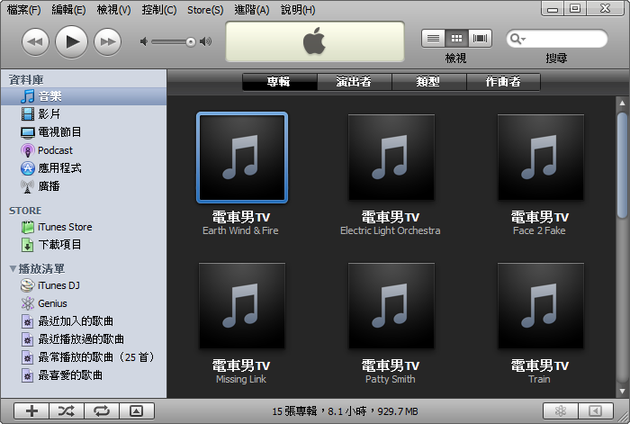Toggle repeat playback

pyautogui.click(x=102, y=410)
